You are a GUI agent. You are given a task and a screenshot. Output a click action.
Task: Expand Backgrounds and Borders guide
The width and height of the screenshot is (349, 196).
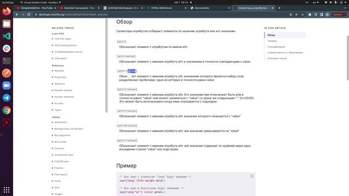[x=68, y=129]
